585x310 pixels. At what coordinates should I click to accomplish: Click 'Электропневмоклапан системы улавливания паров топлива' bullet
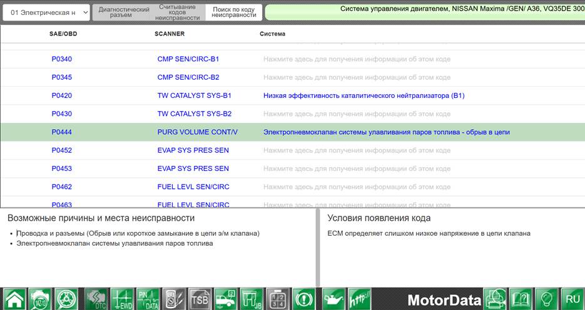114,243
